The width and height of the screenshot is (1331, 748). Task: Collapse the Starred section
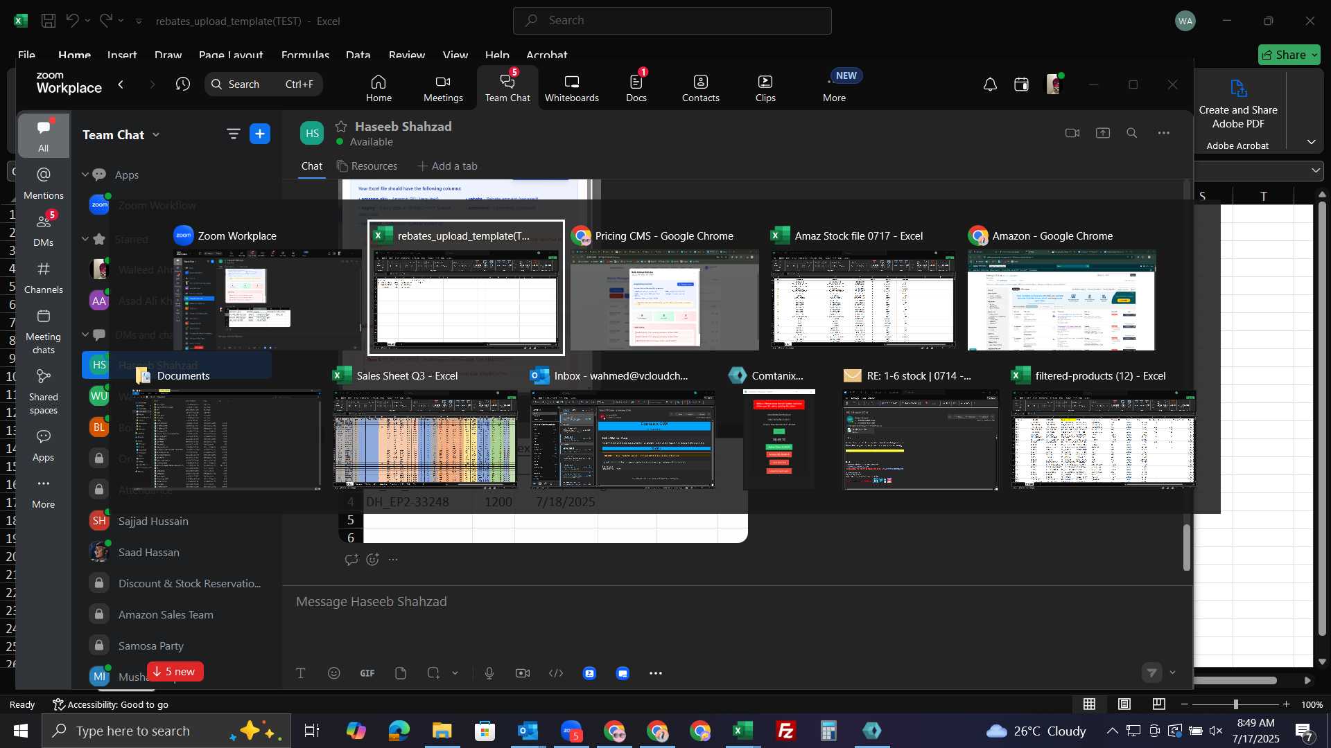85,239
